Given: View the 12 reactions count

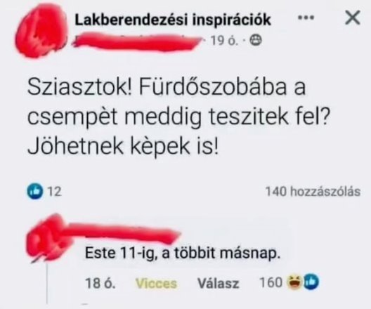Looking at the screenshot, I should [x=55, y=191].
